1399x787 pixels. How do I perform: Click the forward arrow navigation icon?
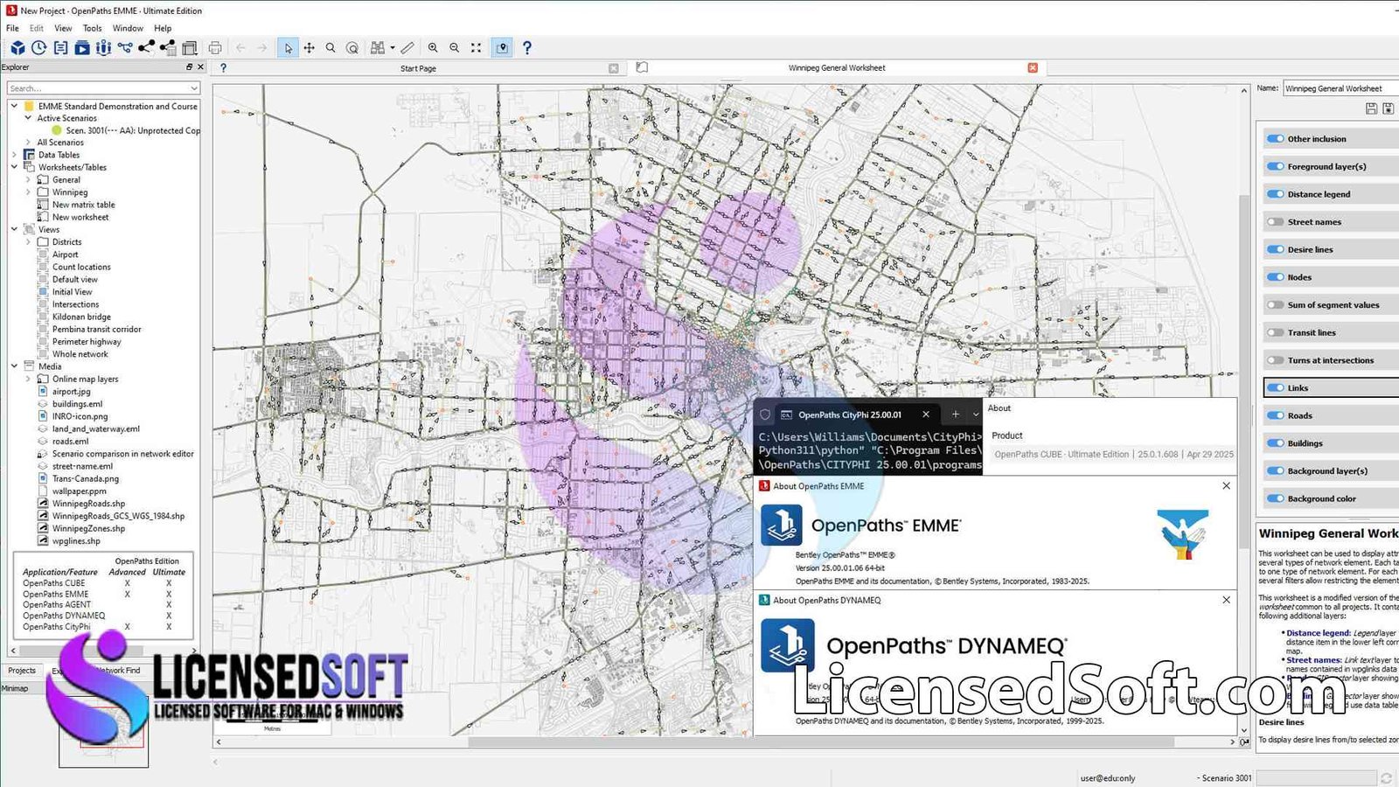click(x=261, y=48)
